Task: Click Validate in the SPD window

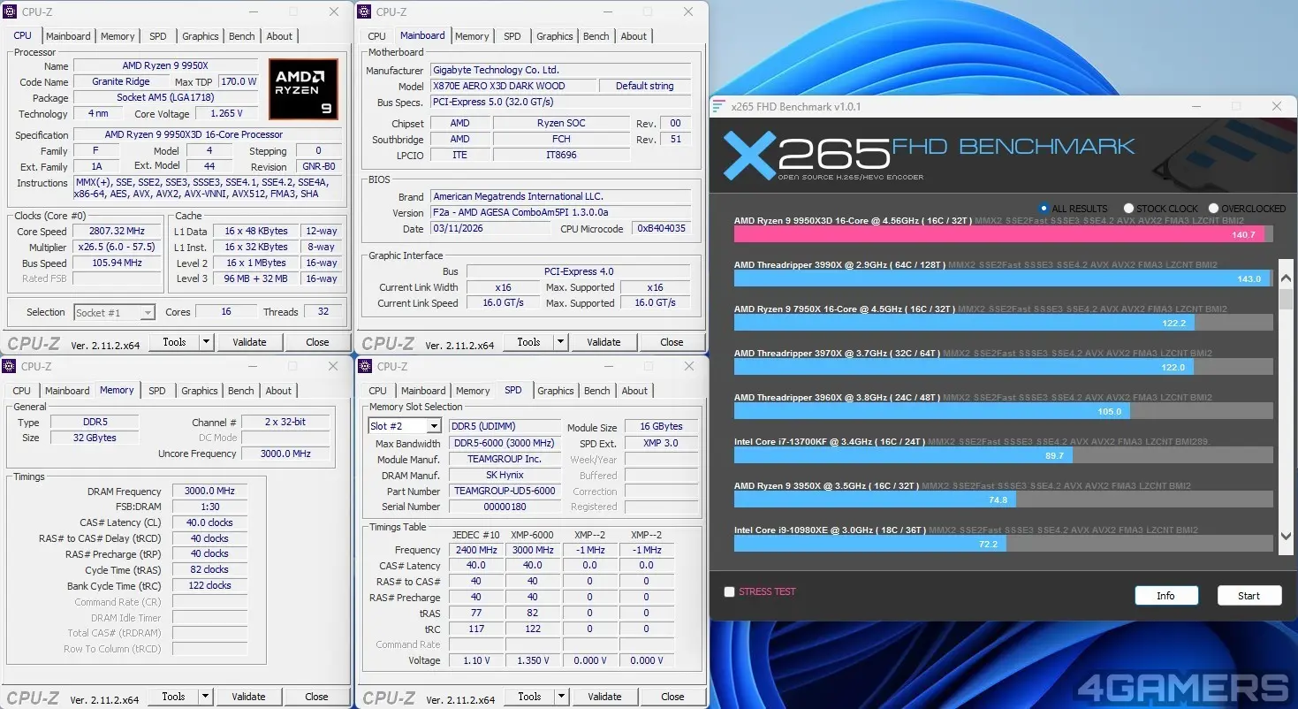Action: click(604, 697)
